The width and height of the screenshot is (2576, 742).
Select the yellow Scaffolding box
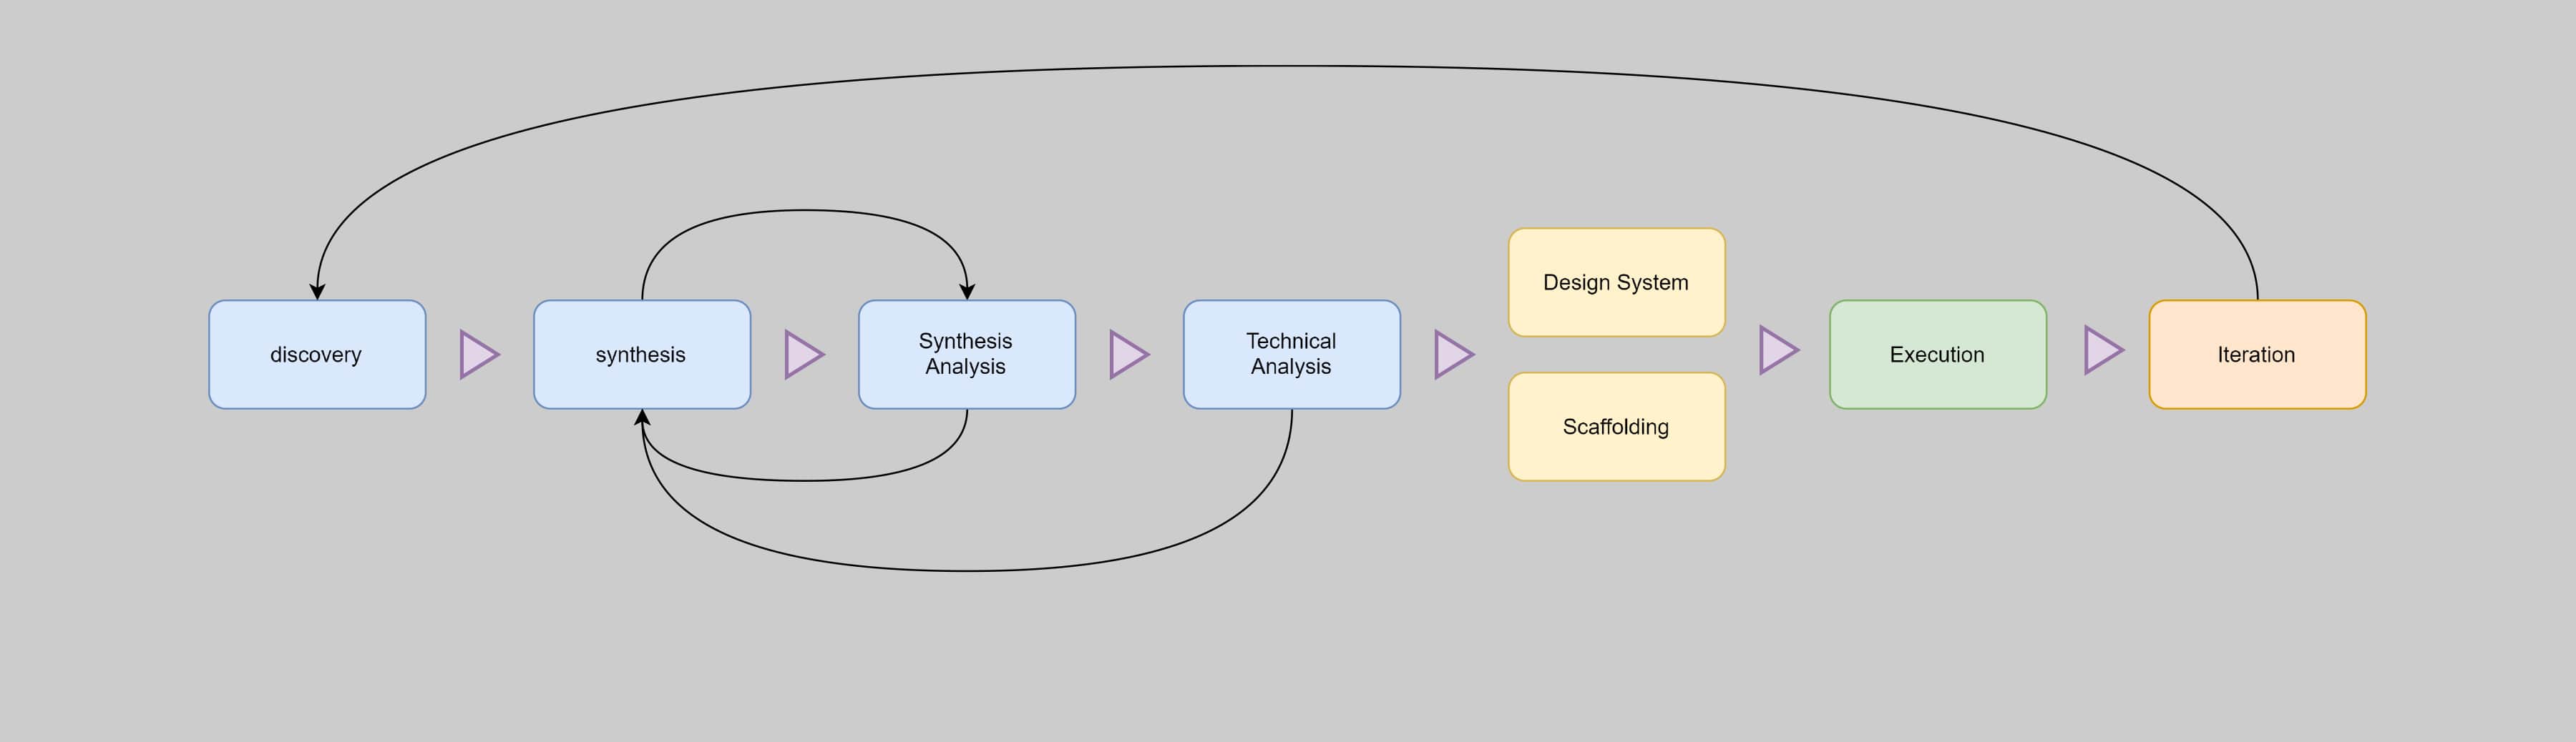[x=1616, y=427]
